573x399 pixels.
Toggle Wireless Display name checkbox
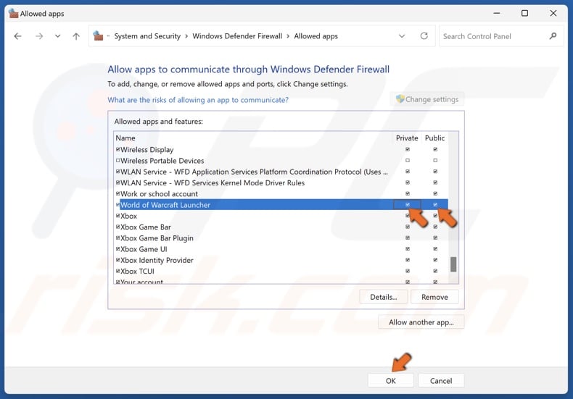coord(118,149)
